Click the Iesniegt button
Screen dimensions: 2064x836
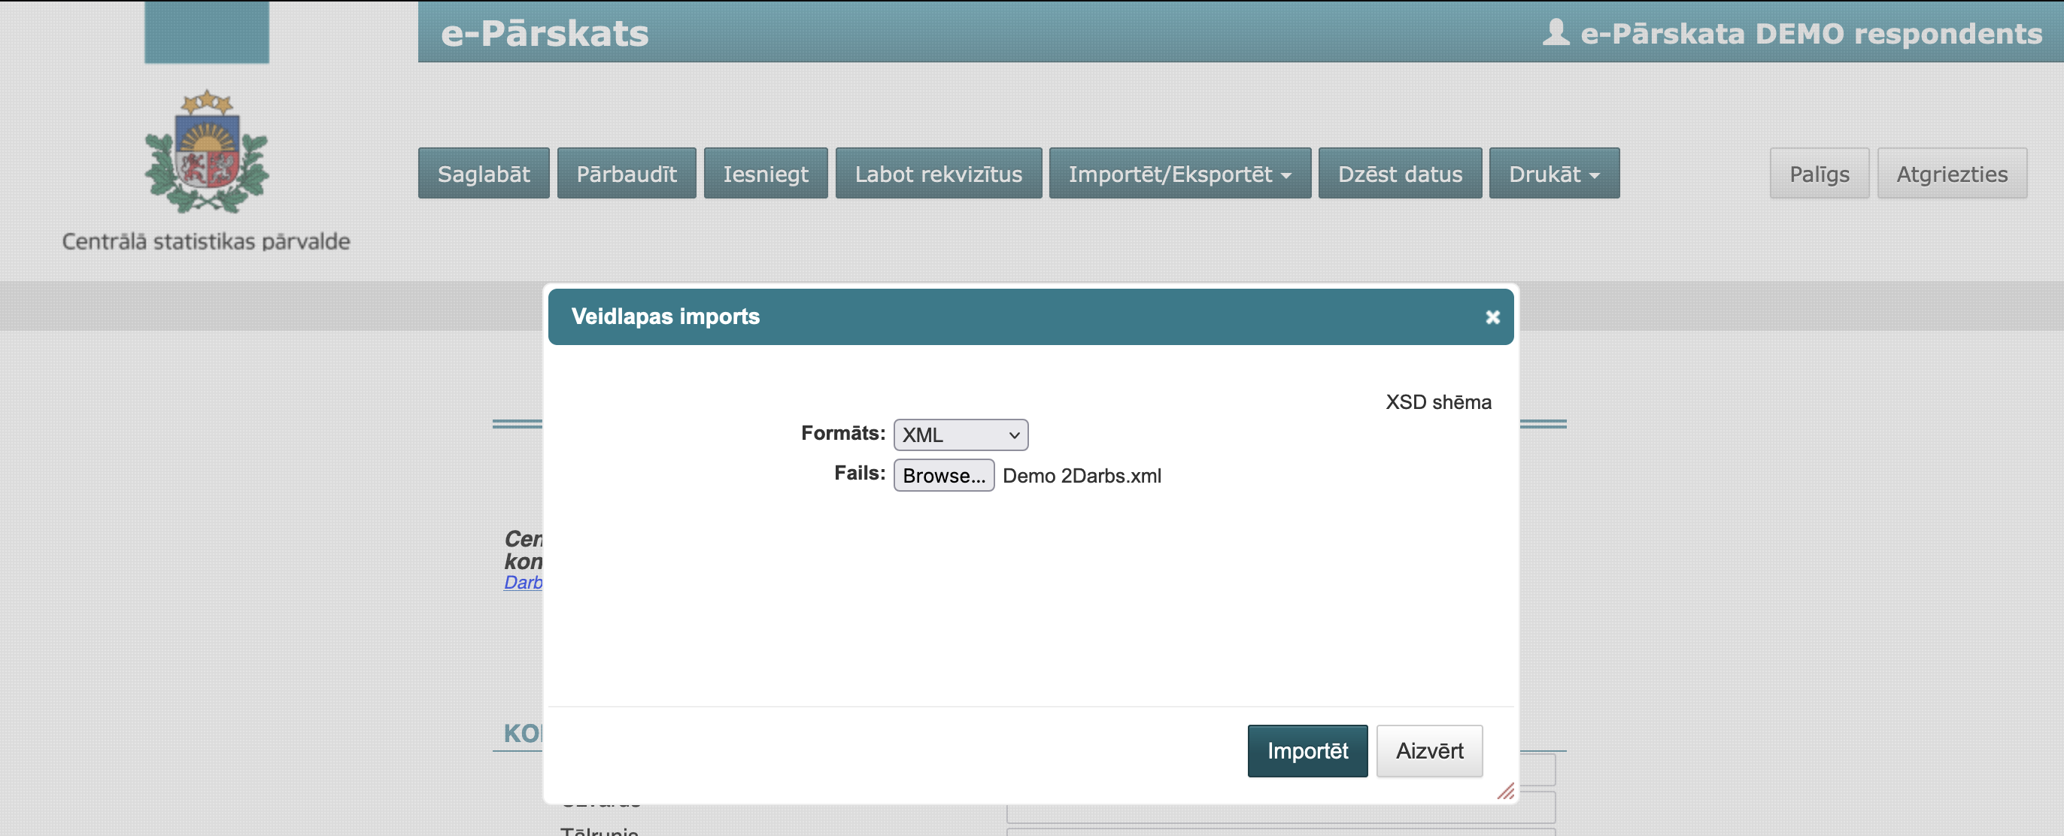click(765, 174)
